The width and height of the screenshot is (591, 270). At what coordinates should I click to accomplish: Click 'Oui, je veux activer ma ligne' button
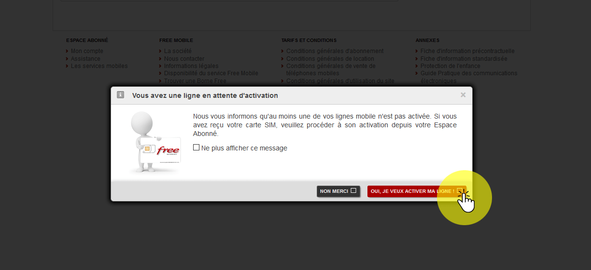click(417, 191)
